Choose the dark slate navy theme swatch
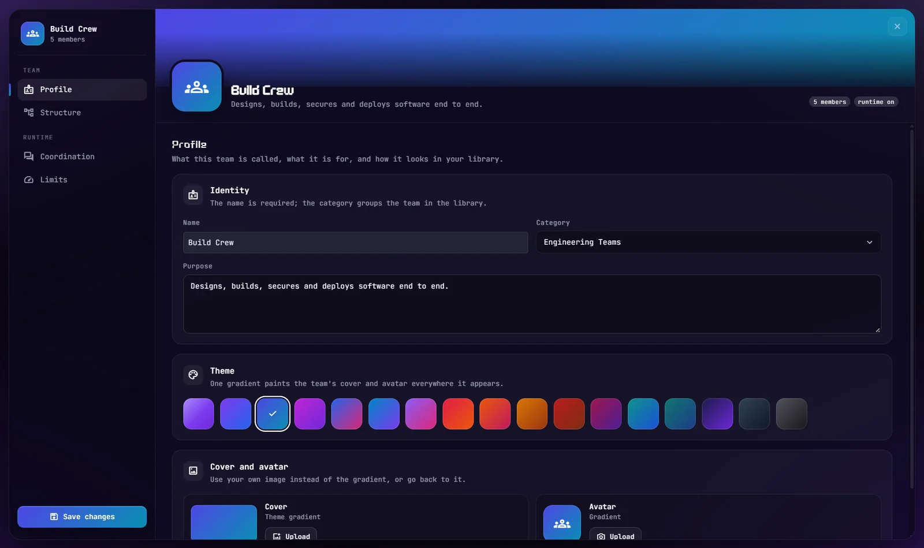Viewport: 924px width, 548px height. (x=754, y=413)
